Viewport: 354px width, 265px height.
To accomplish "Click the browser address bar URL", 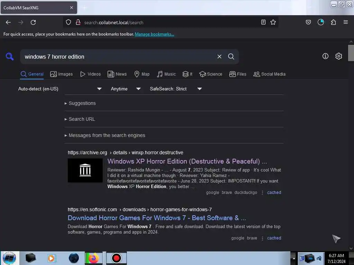I will pos(113,22).
